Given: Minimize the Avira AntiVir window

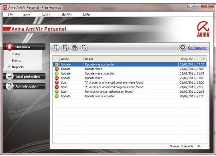Looking at the screenshot, I should [x=191, y=6].
